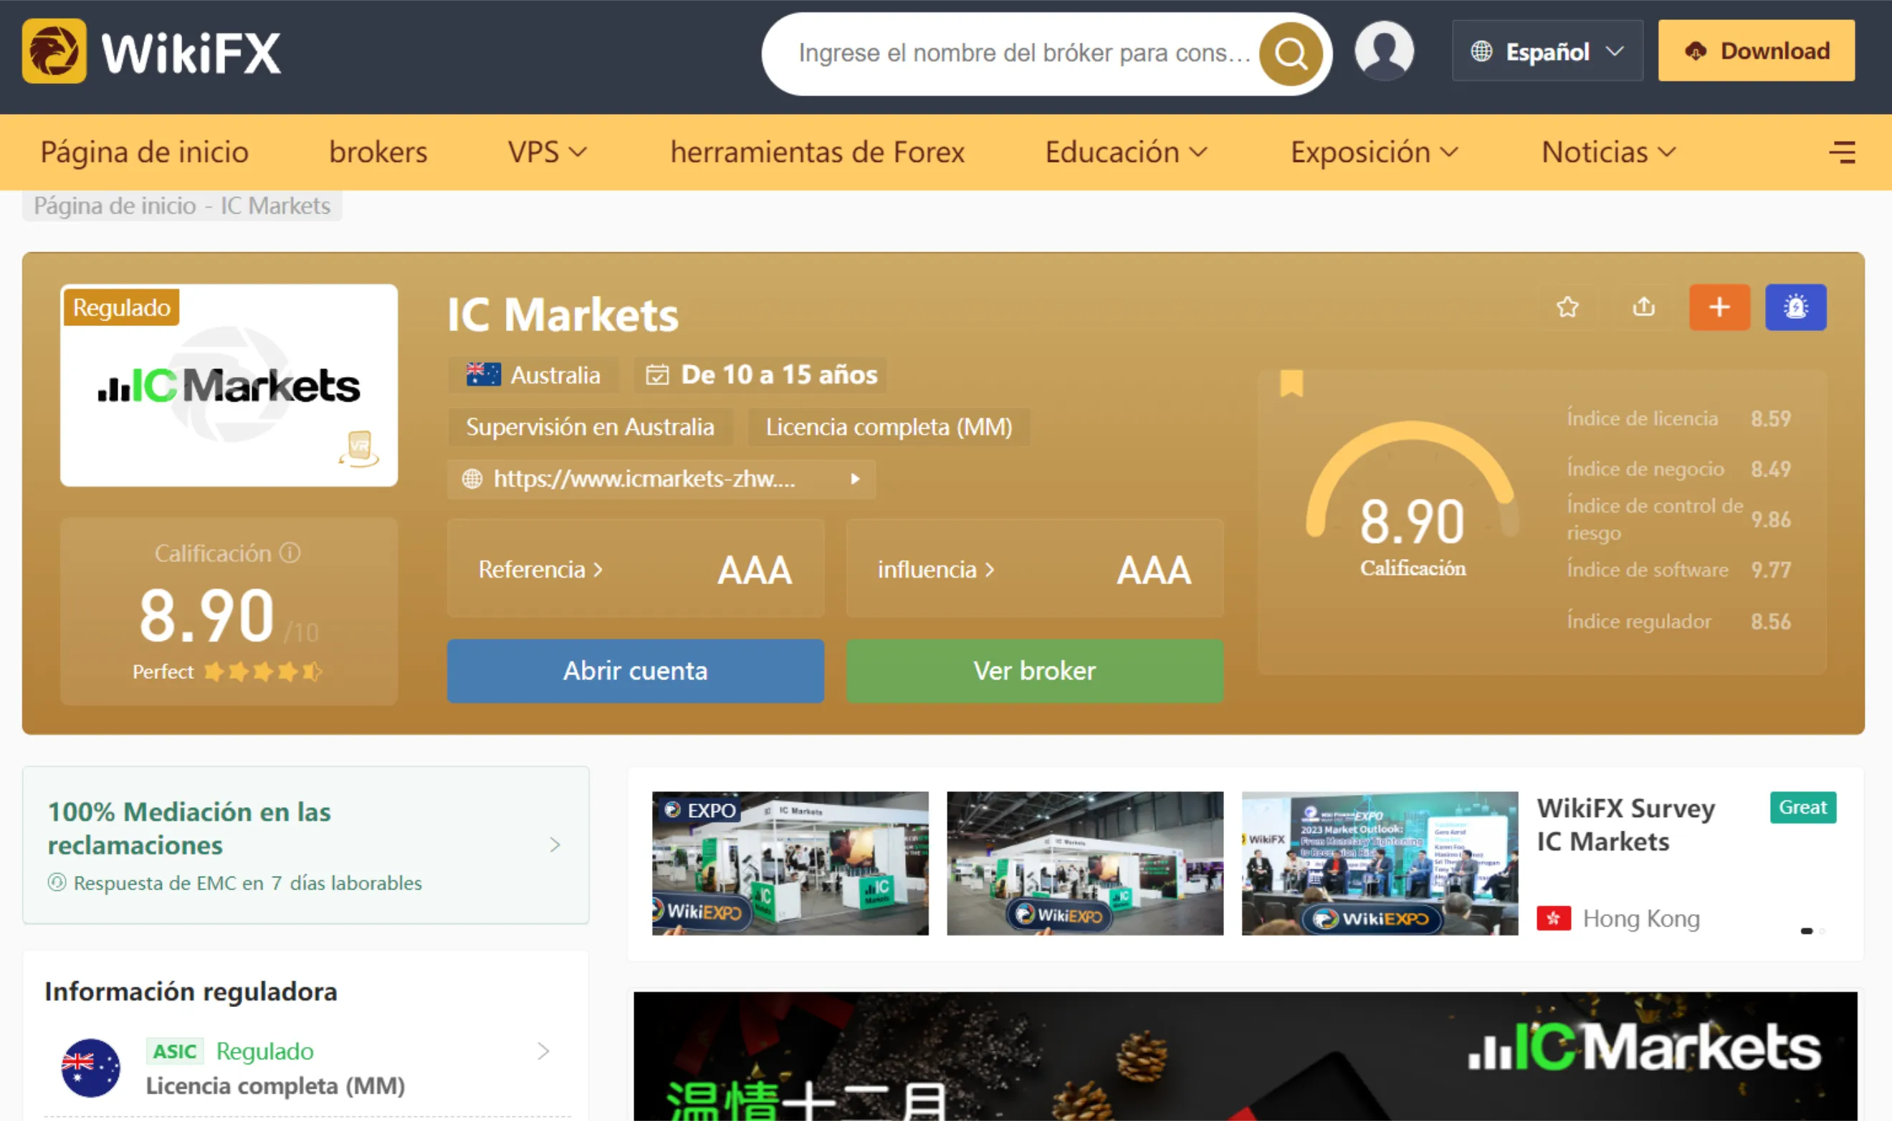Click the orange plus button
The height and width of the screenshot is (1121, 1892).
[x=1719, y=307]
